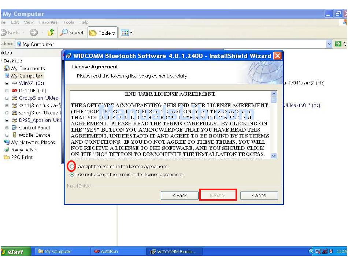Click the Forward arrow in My Computer

tap(34, 33)
